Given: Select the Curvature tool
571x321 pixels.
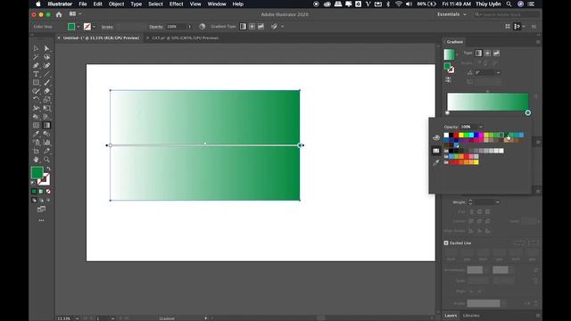Looking at the screenshot, I should coord(47,65).
